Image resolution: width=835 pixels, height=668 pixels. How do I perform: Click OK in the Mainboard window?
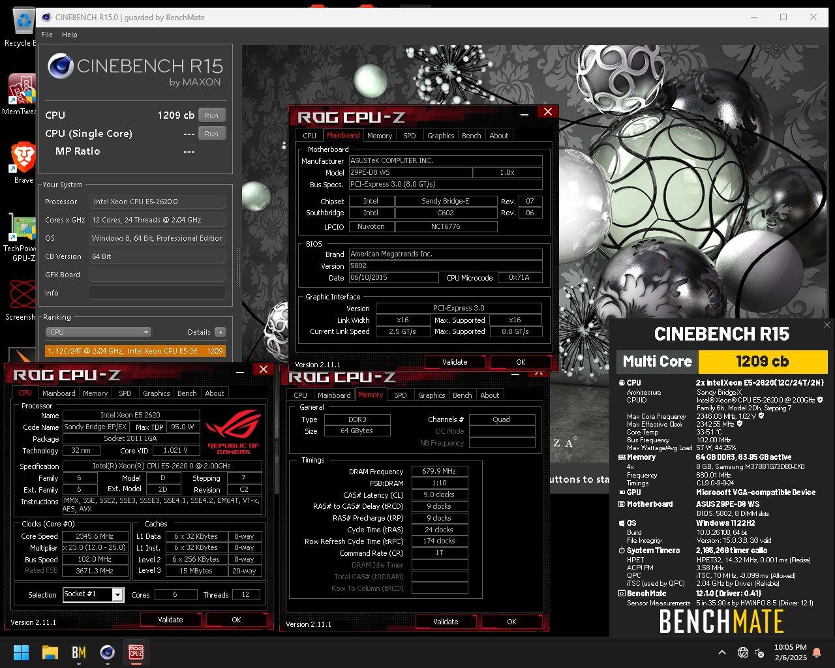point(521,362)
